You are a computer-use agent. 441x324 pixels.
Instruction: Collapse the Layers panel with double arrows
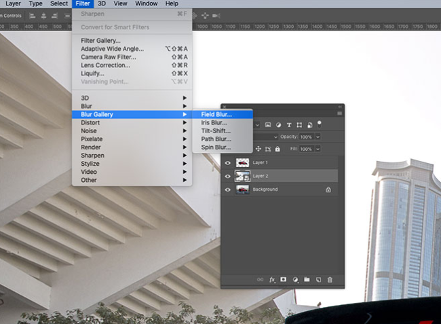click(x=340, y=107)
